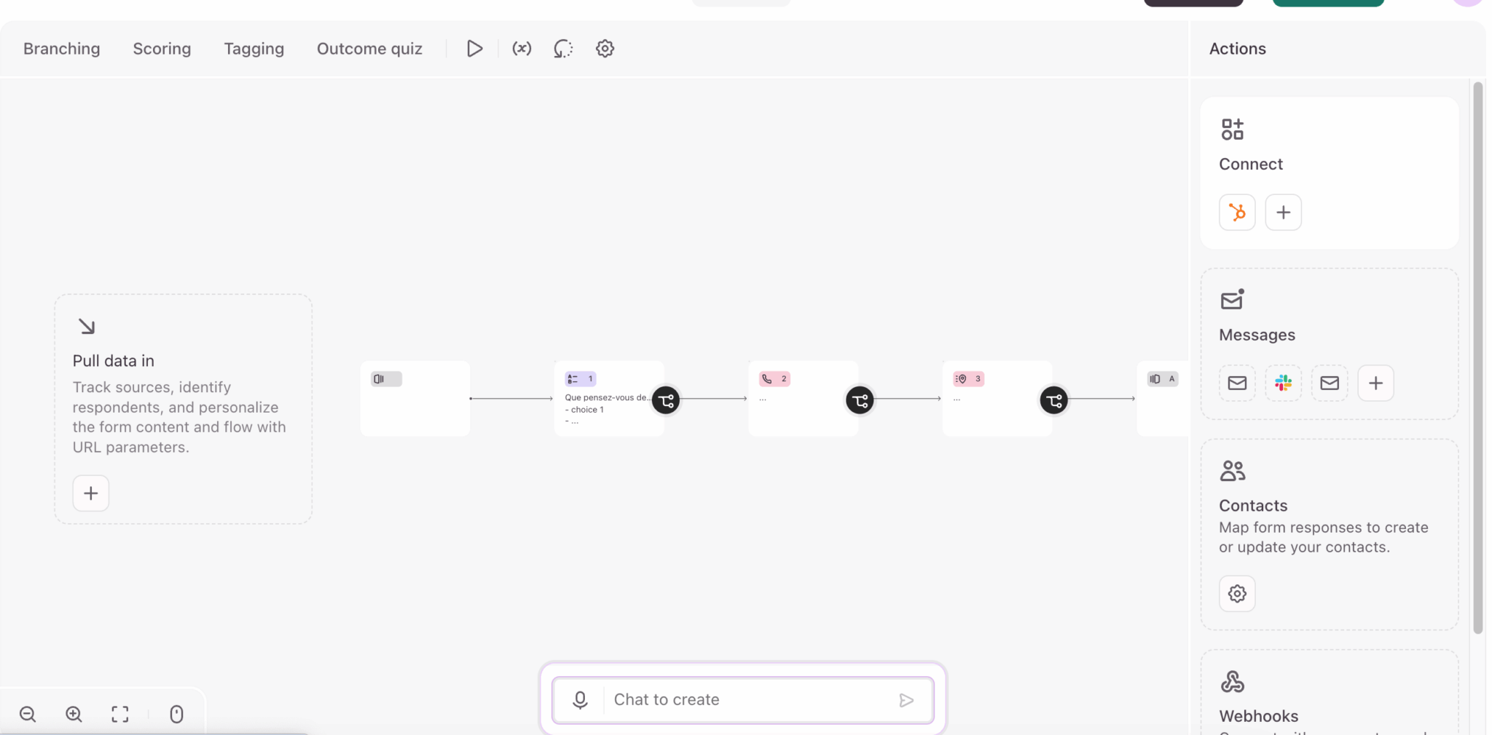Click the play preview icon
Screen dimensions: 1492x735
(474, 49)
